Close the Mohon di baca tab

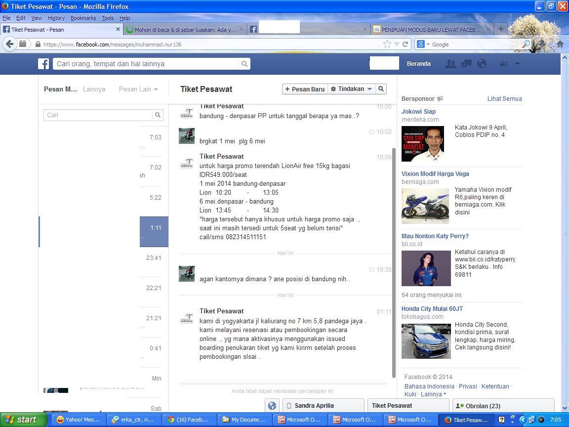coord(242,30)
